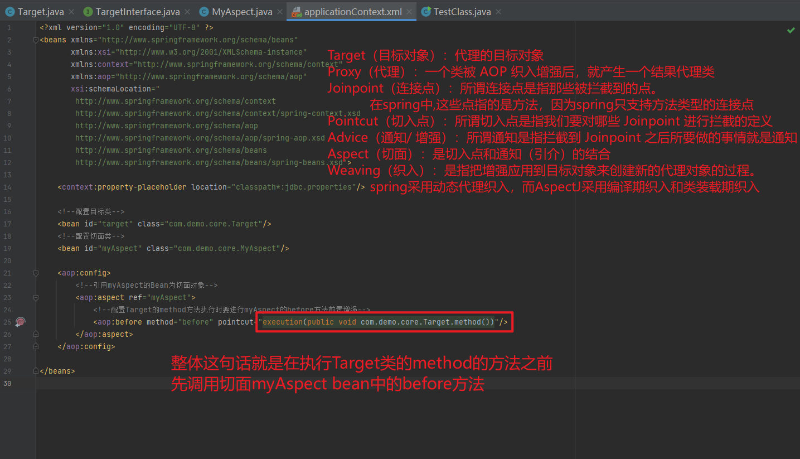This screenshot has height=459, width=800.
Task: Click the xmlns:xsi attribute text
Action: [x=188, y=52]
